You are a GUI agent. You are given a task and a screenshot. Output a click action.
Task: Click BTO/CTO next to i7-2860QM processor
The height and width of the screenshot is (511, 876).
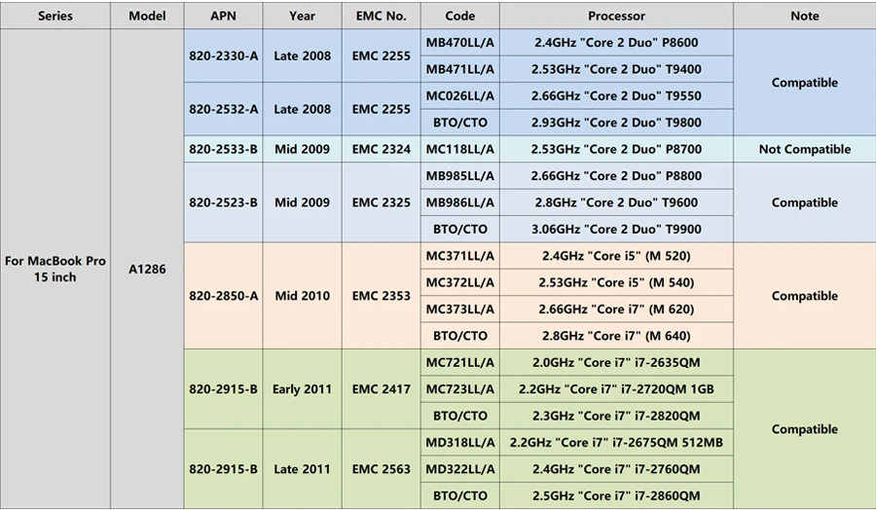(459, 495)
